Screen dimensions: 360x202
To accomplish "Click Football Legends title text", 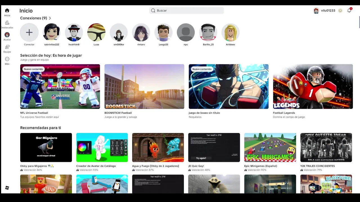I will [x=284, y=113].
